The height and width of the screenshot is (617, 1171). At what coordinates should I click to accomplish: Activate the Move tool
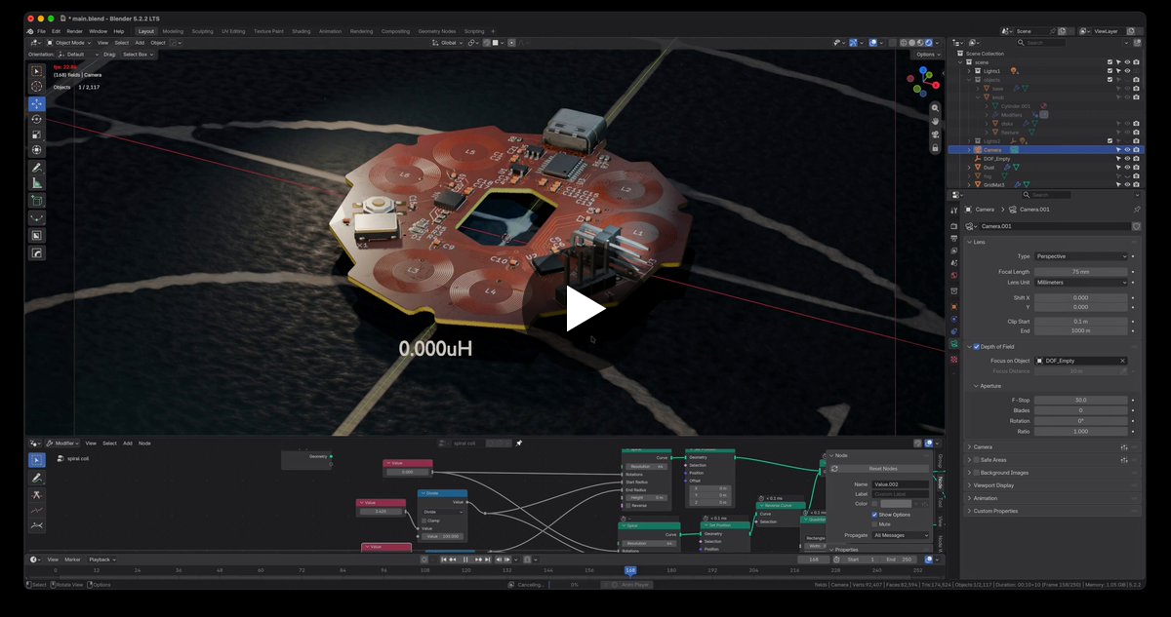[37, 103]
